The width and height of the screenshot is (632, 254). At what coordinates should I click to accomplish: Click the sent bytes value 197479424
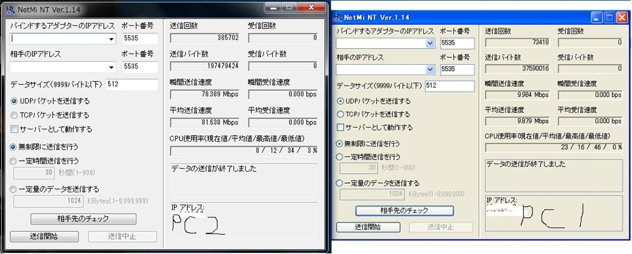pyautogui.click(x=205, y=66)
